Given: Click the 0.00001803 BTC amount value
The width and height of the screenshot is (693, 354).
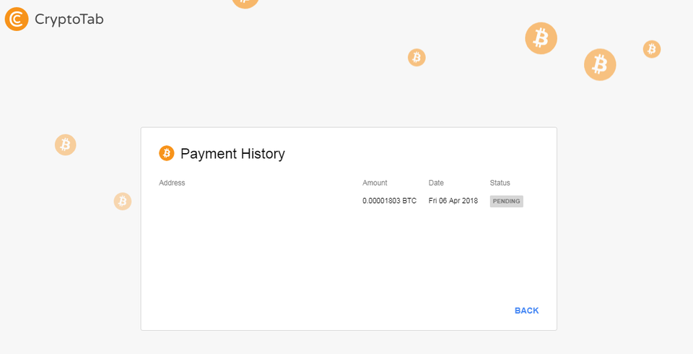Looking at the screenshot, I should point(389,201).
